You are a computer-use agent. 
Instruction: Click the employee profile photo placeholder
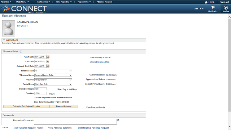pos(9,28)
